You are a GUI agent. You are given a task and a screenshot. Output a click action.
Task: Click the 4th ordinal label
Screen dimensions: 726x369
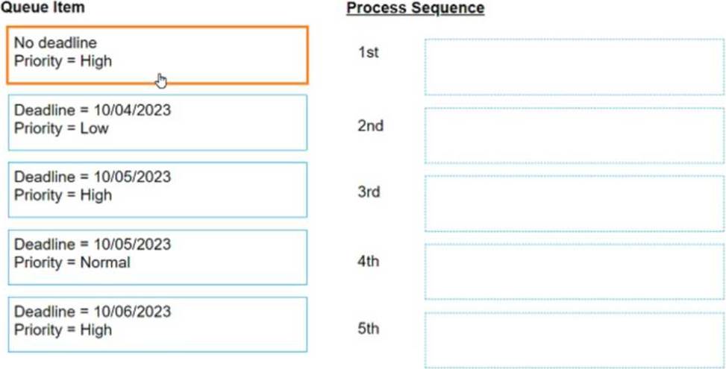click(369, 262)
